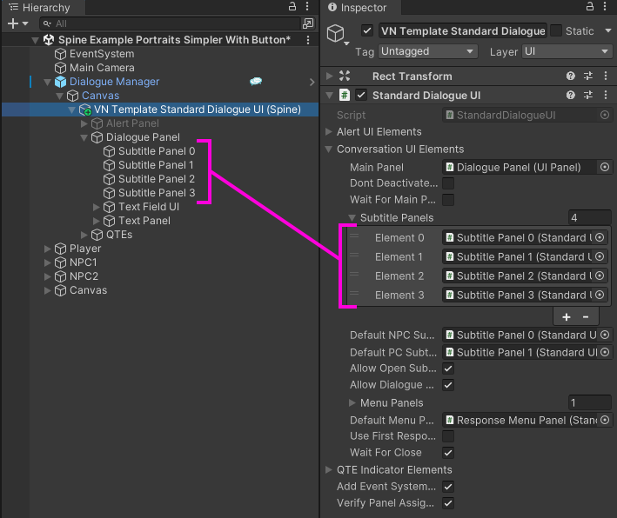The image size is (617, 518).
Task: Click the object picker for Element 2
Action: [x=600, y=276]
